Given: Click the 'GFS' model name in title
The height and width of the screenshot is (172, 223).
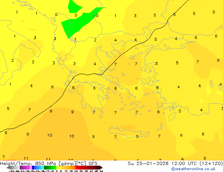Looking at the screenshot, I should pos(93,164).
